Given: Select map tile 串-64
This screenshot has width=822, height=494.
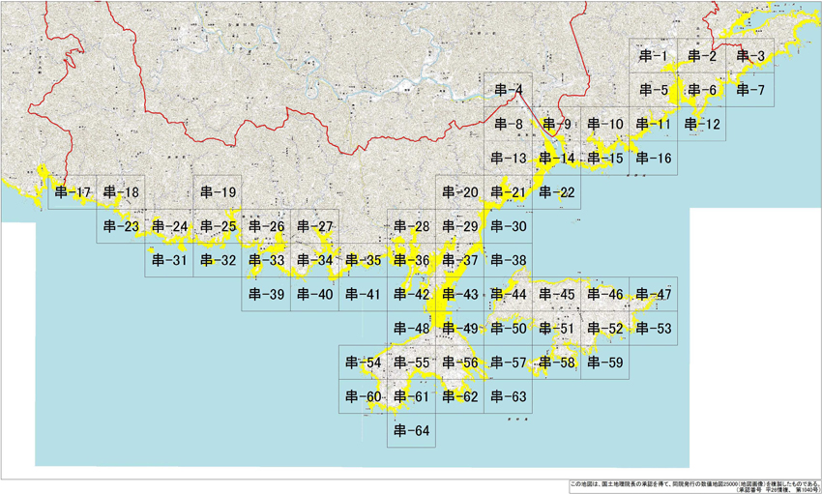Looking at the screenshot, I should (x=412, y=430).
